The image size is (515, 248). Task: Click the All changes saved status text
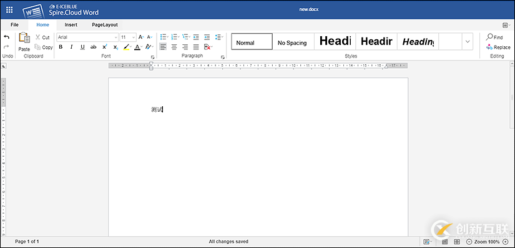pos(228,241)
